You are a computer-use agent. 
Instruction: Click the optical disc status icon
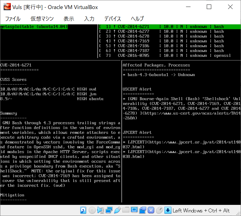pyautogui.click(x=92, y=210)
